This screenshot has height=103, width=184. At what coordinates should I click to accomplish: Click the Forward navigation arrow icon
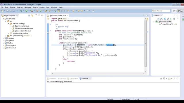pyautogui.click(x=87, y=11)
